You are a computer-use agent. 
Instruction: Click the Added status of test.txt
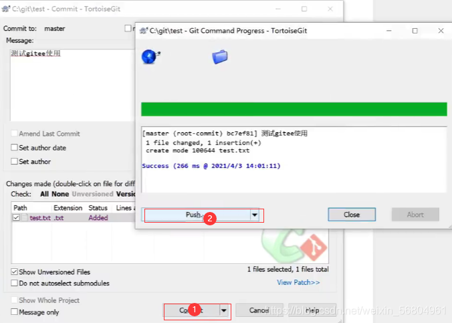pyautogui.click(x=98, y=218)
